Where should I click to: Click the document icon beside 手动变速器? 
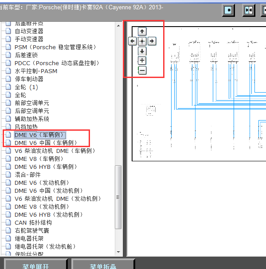click(8, 39)
